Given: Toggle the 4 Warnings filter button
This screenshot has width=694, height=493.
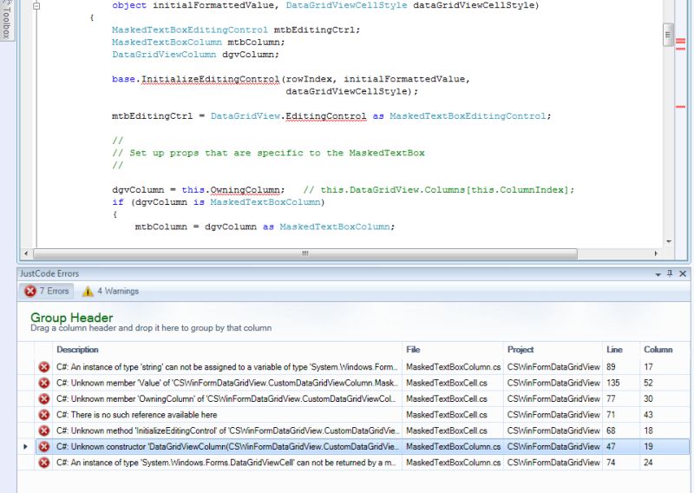Looking at the screenshot, I should pos(111,291).
